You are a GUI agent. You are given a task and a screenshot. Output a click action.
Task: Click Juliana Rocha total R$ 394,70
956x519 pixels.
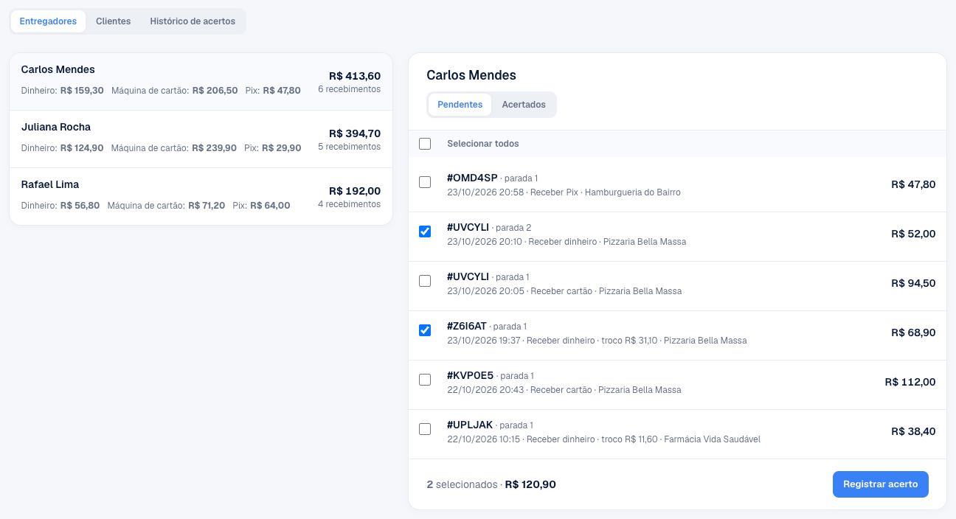(355, 133)
